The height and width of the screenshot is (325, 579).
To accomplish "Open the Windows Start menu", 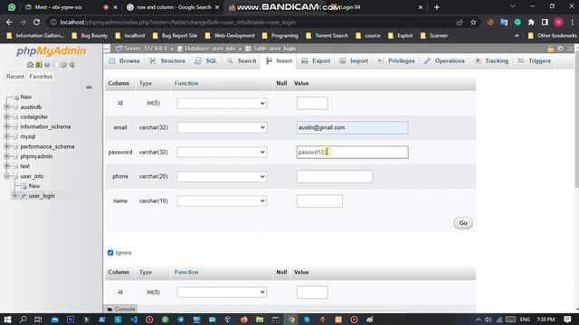I will point(7,320).
